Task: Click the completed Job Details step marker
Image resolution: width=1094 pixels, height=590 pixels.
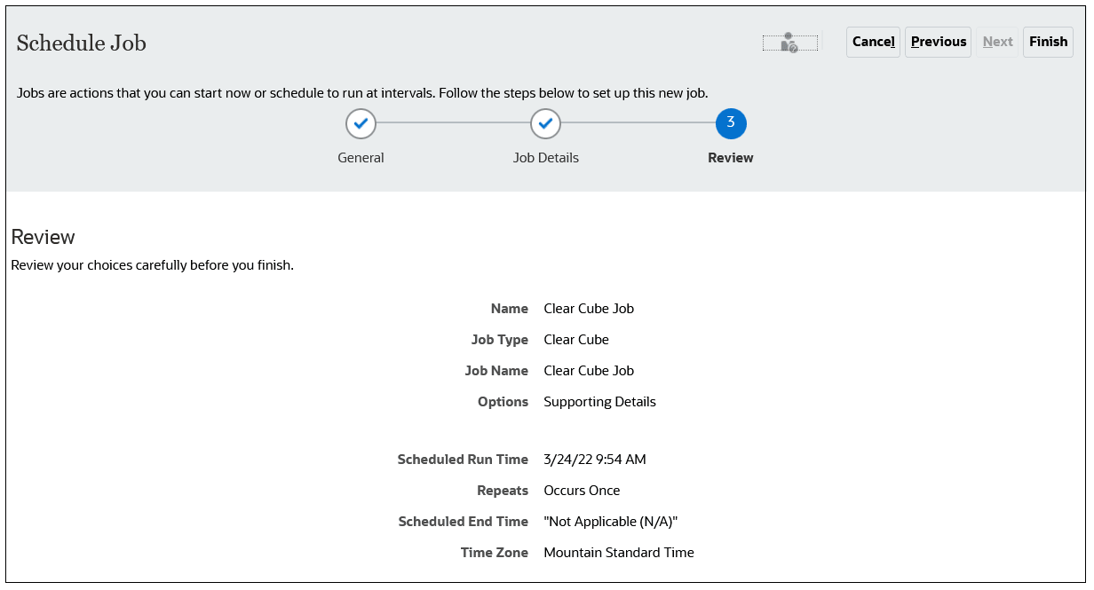Action: pos(545,123)
